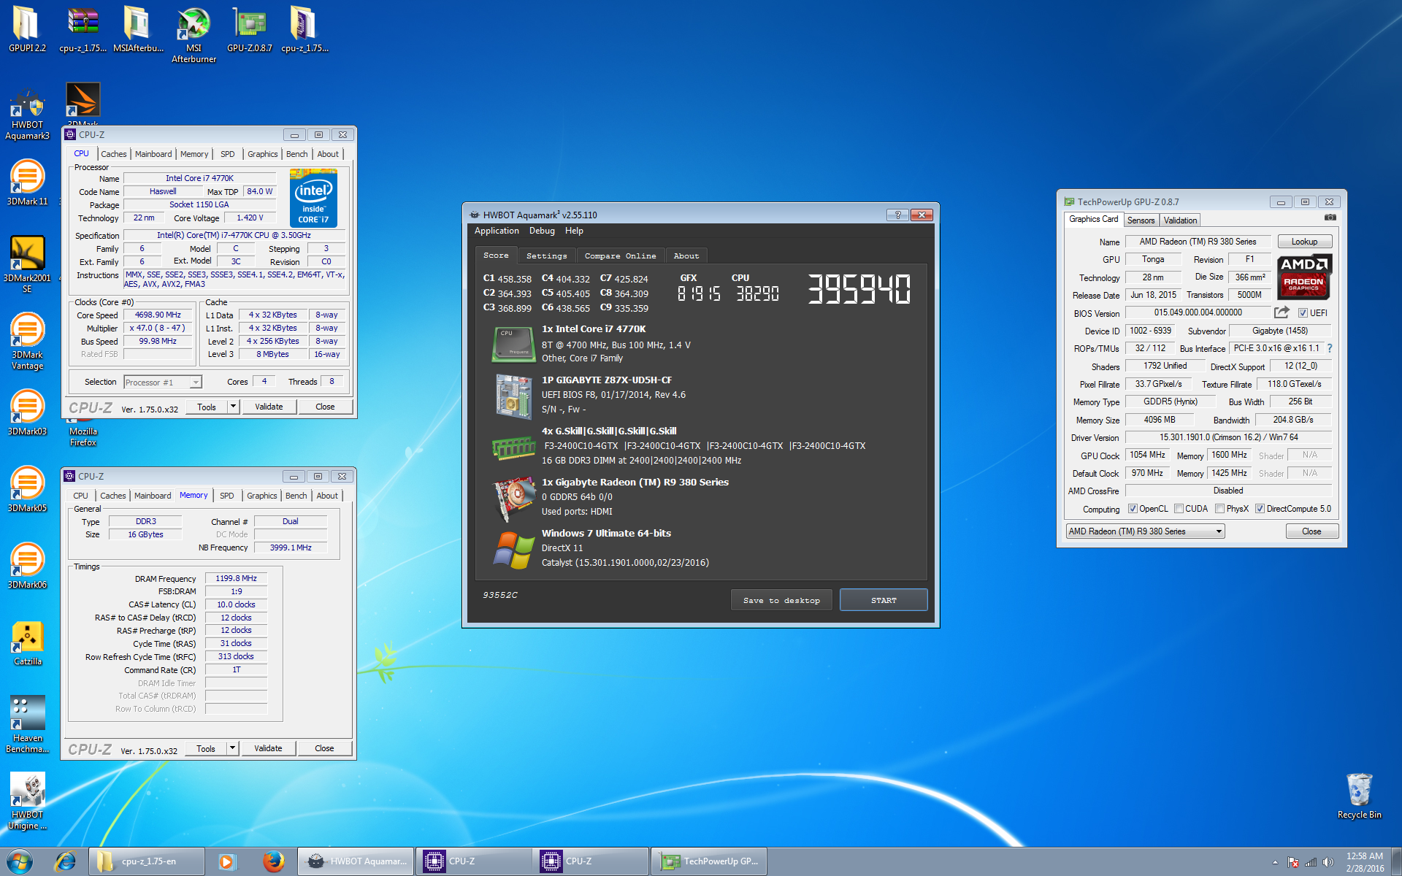This screenshot has height=876, width=1402.
Task: Click GPU-Z screenshot camera icon
Action: click(x=1330, y=218)
